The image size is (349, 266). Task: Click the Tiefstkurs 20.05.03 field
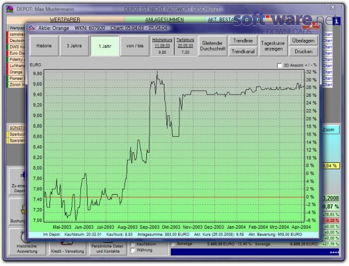click(x=185, y=46)
